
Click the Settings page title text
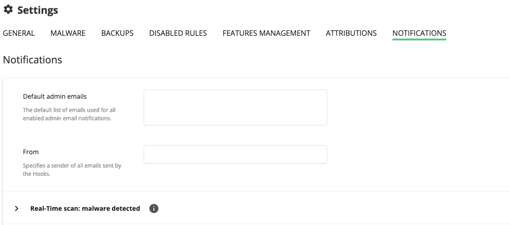(38, 10)
